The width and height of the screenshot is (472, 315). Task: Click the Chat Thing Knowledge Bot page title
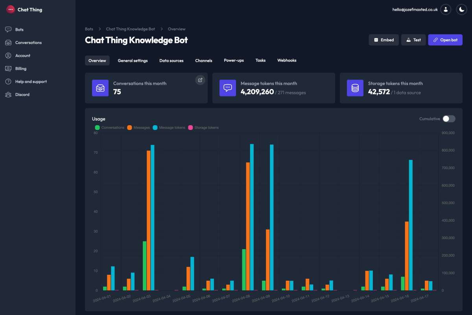click(x=136, y=40)
